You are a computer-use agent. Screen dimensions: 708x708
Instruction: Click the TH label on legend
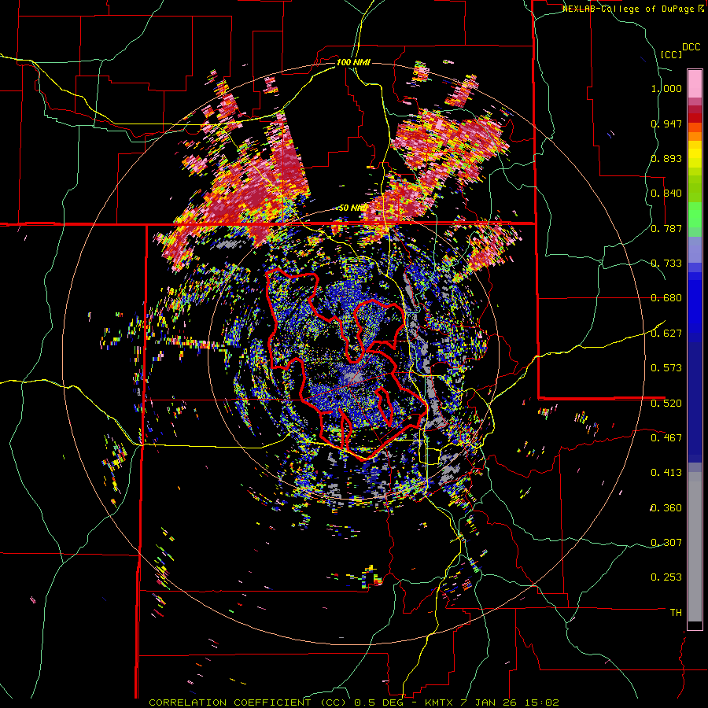[x=676, y=612]
